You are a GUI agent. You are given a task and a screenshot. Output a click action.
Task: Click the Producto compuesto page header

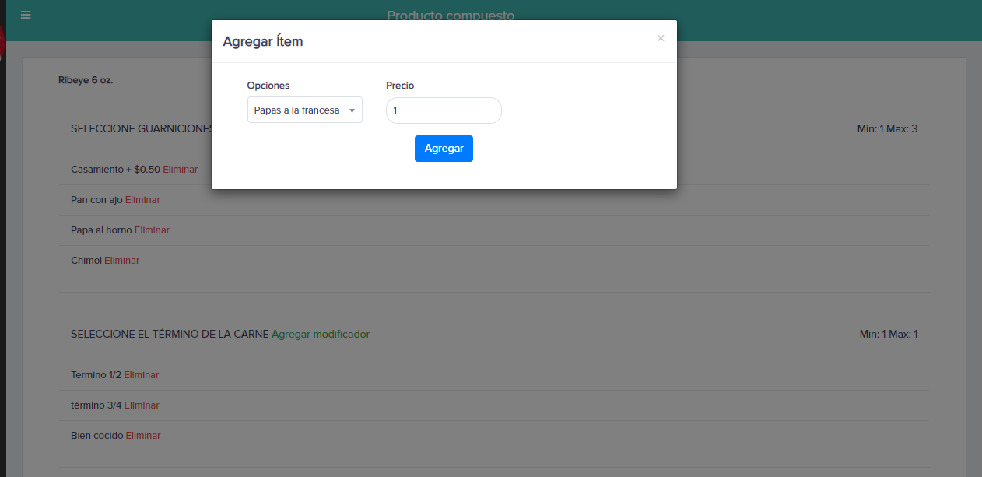451,15
